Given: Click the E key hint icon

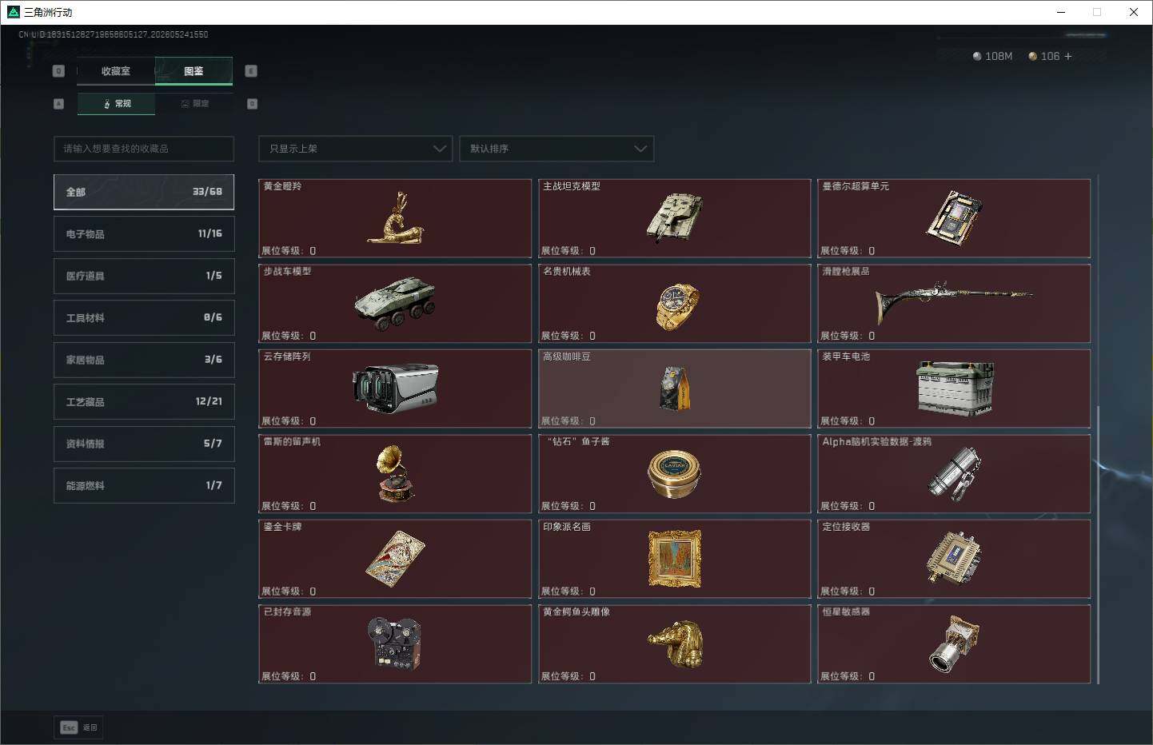Looking at the screenshot, I should pos(251,71).
